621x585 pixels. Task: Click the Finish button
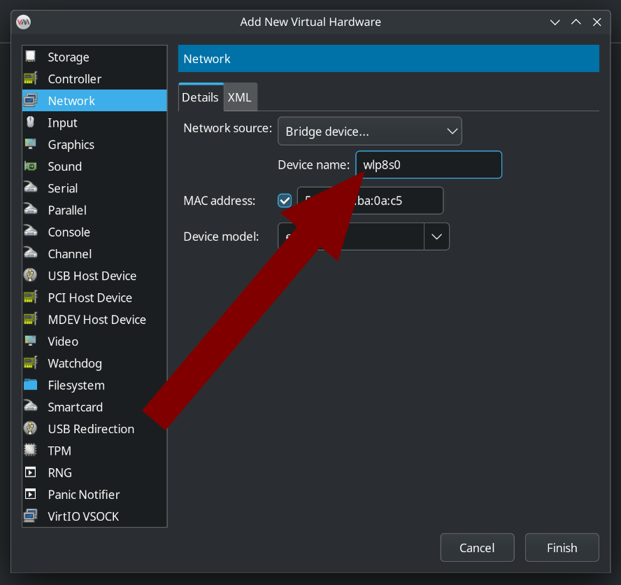coord(562,548)
